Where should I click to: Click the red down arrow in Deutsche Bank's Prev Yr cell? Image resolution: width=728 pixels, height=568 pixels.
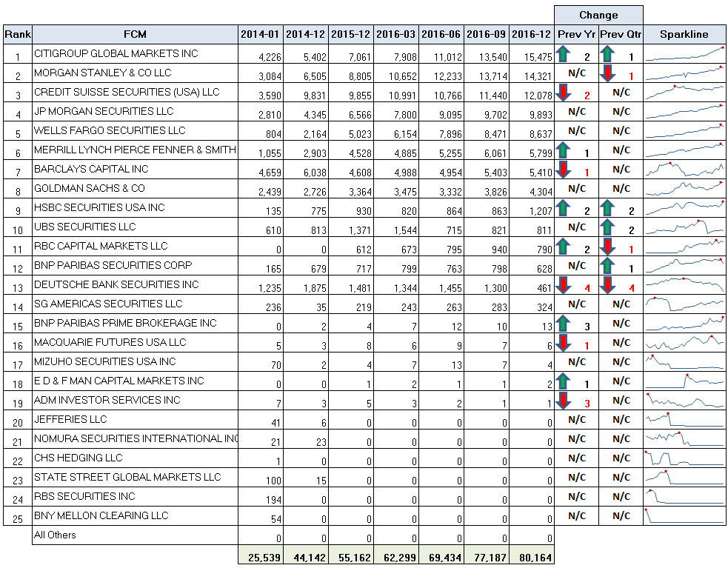pos(563,285)
